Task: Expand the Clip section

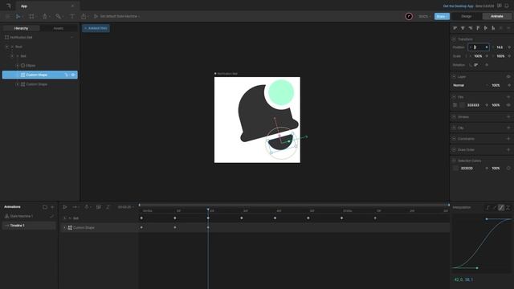Action: click(x=454, y=128)
